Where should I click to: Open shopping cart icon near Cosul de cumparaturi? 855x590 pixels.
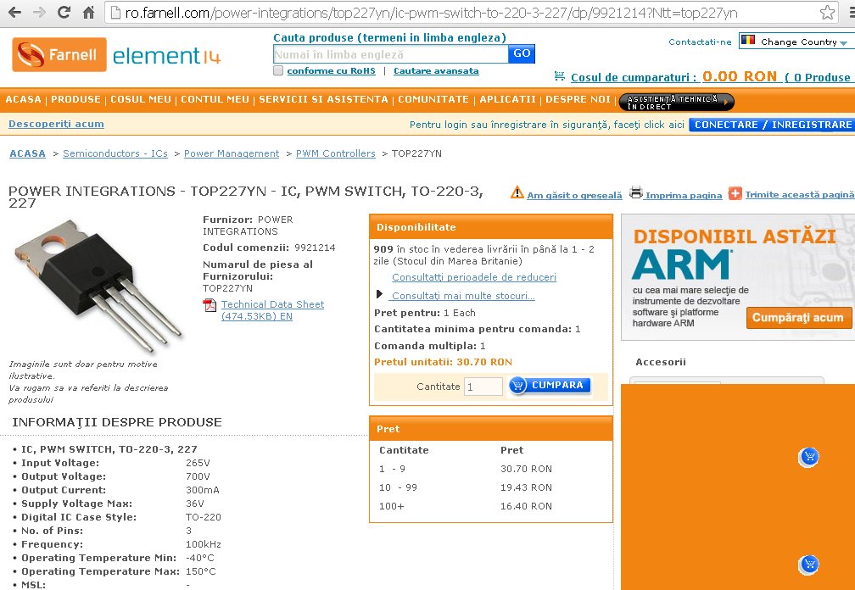pos(560,76)
